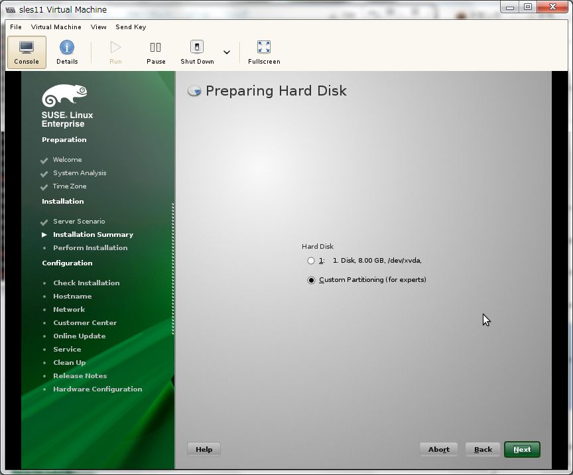Click the Preparing Hard Disk heading
Viewport: 573px width, 475px height.
point(276,91)
